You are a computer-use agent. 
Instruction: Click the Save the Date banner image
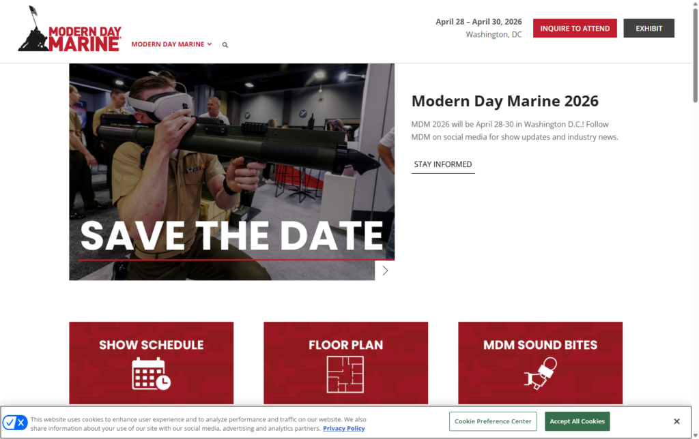[x=231, y=172]
